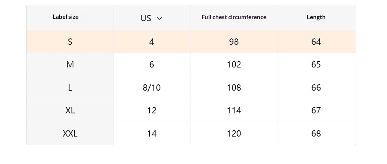387x164 pixels.
Task: Click US size 8/10 cell
Action: [152, 87]
